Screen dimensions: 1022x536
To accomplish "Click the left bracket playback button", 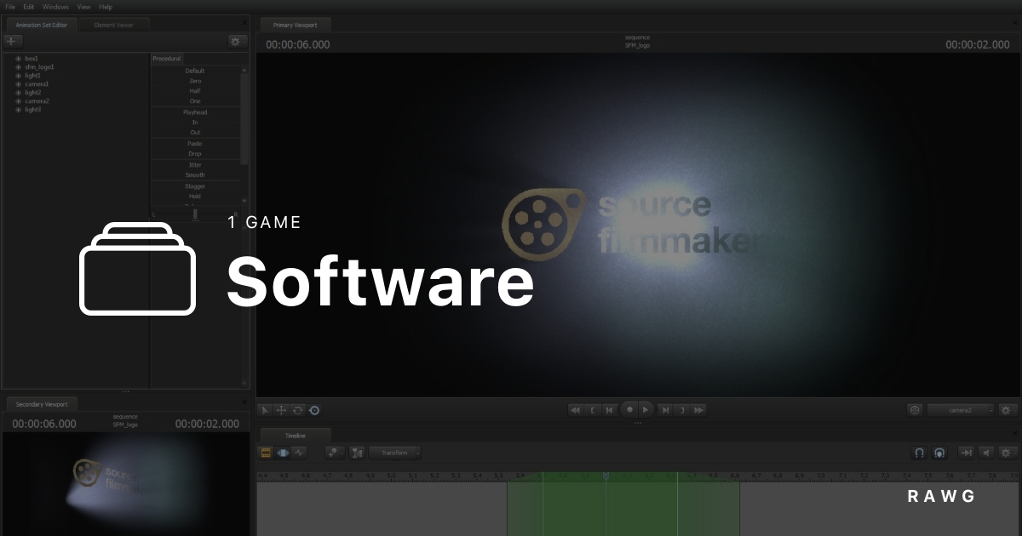I will coord(594,410).
